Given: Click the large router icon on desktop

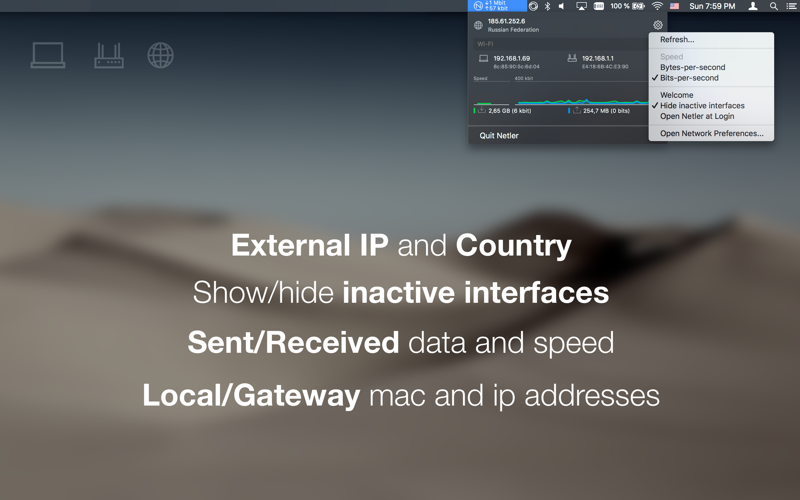Looking at the screenshot, I should click(109, 55).
